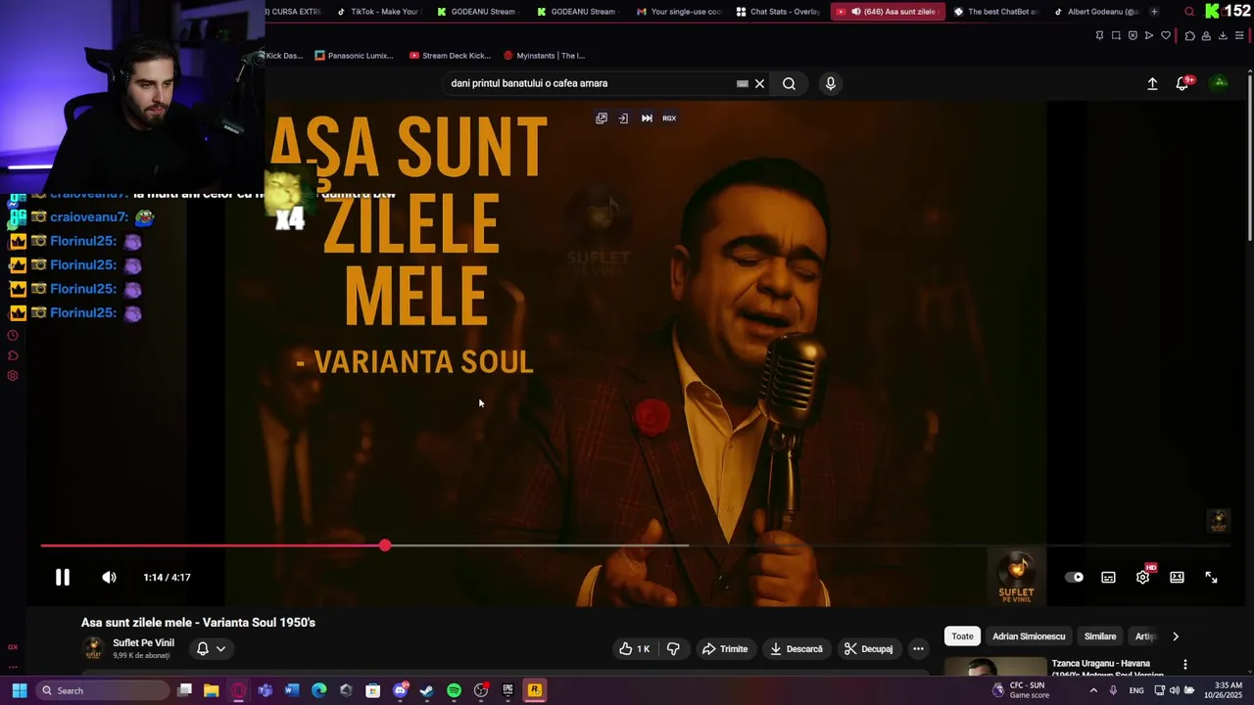
Task: Select the Toate filter chip
Action: (x=962, y=636)
